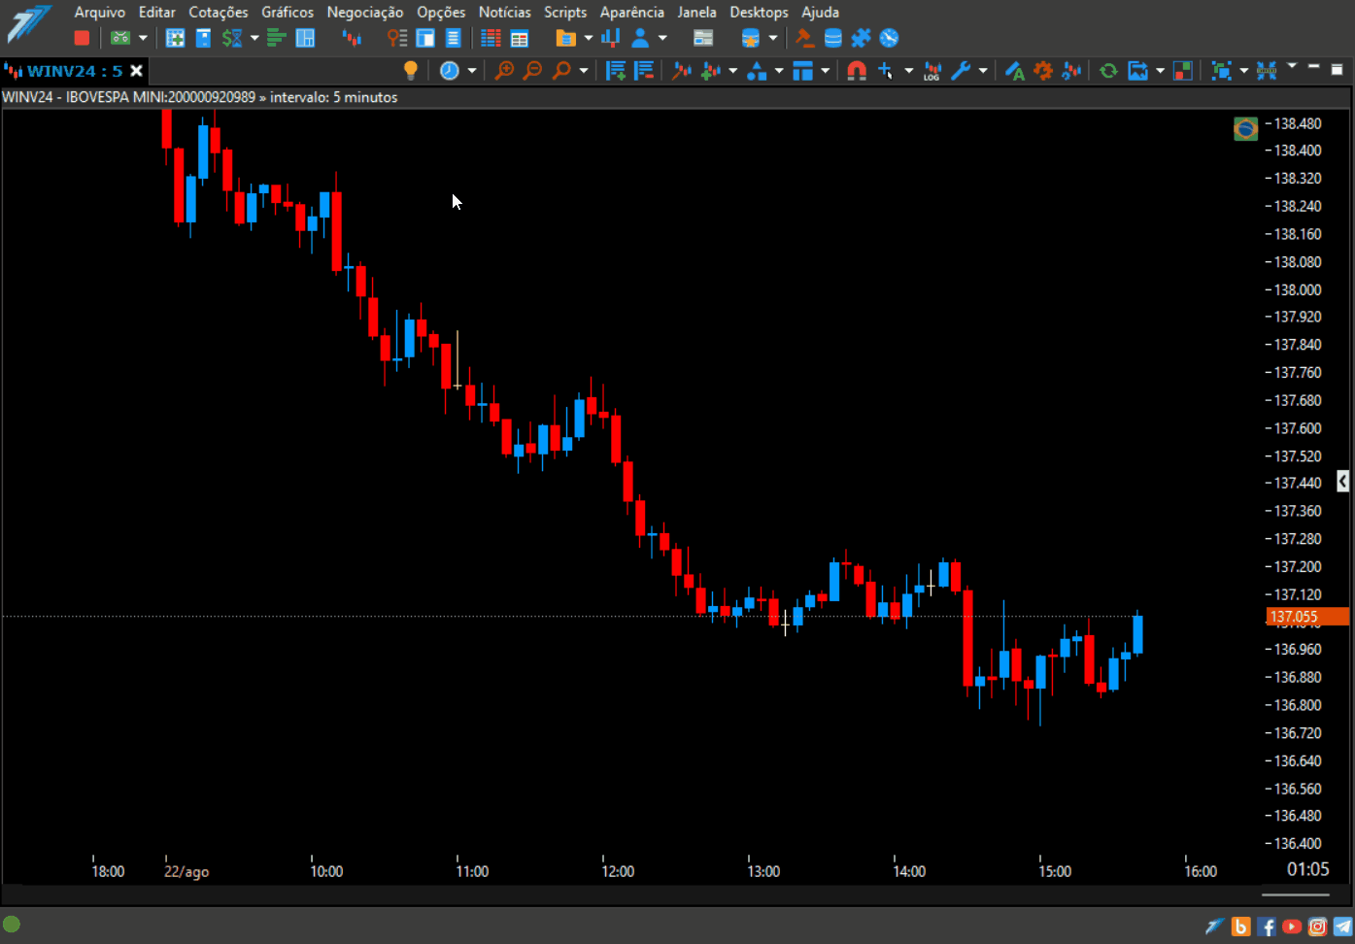This screenshot has width=1355, height=944.
Task: Expand the dropdown after the candlestick plus icon
Action: click(x=733, y=70)
